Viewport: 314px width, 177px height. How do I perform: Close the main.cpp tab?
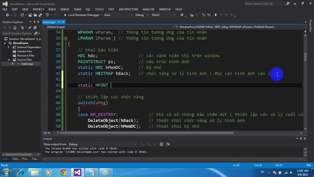coord(63,22)
